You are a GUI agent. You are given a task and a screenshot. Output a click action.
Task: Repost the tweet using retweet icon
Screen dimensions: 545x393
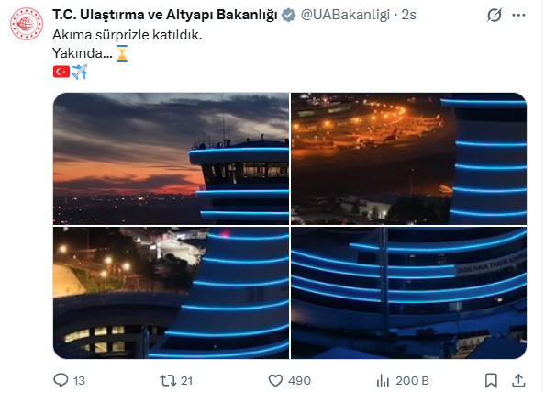tap(168, 380)
